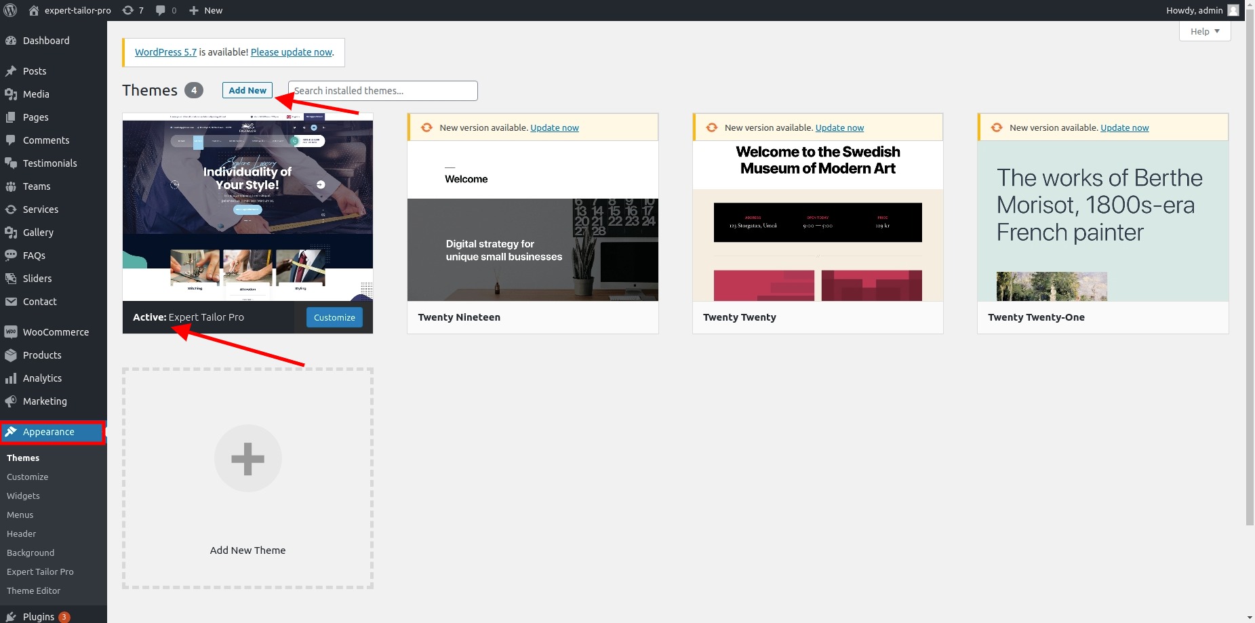Open the Twenty Twenty theme thumbnail

pyautogui.click(x=818, y=221)
